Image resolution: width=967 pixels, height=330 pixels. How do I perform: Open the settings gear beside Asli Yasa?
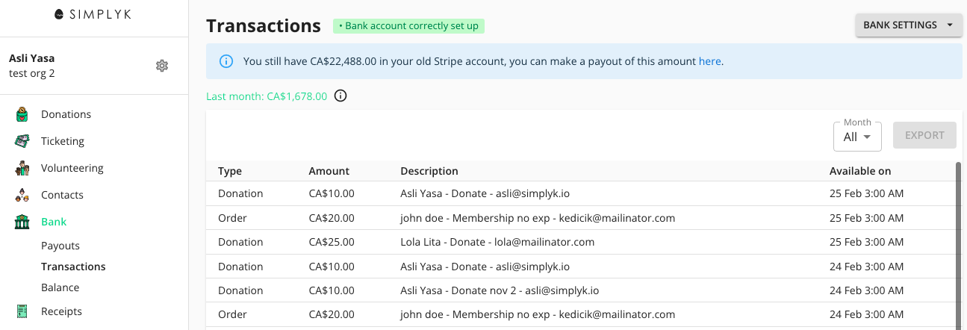pos(162,66)
